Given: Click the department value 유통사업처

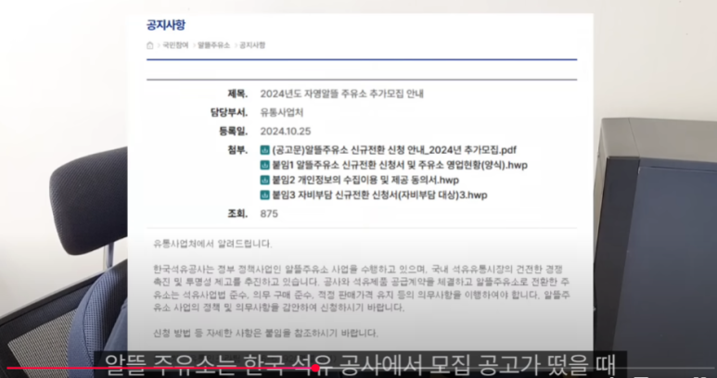Looking at the screenshot, I should [x=282, y=112].
